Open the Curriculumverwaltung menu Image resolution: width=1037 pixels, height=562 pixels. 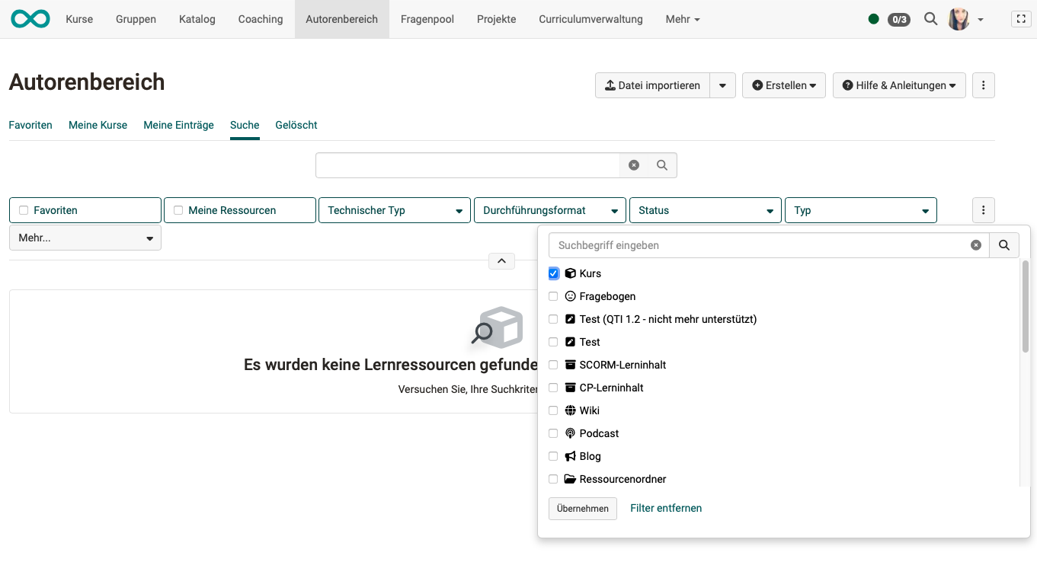point(591,18)
